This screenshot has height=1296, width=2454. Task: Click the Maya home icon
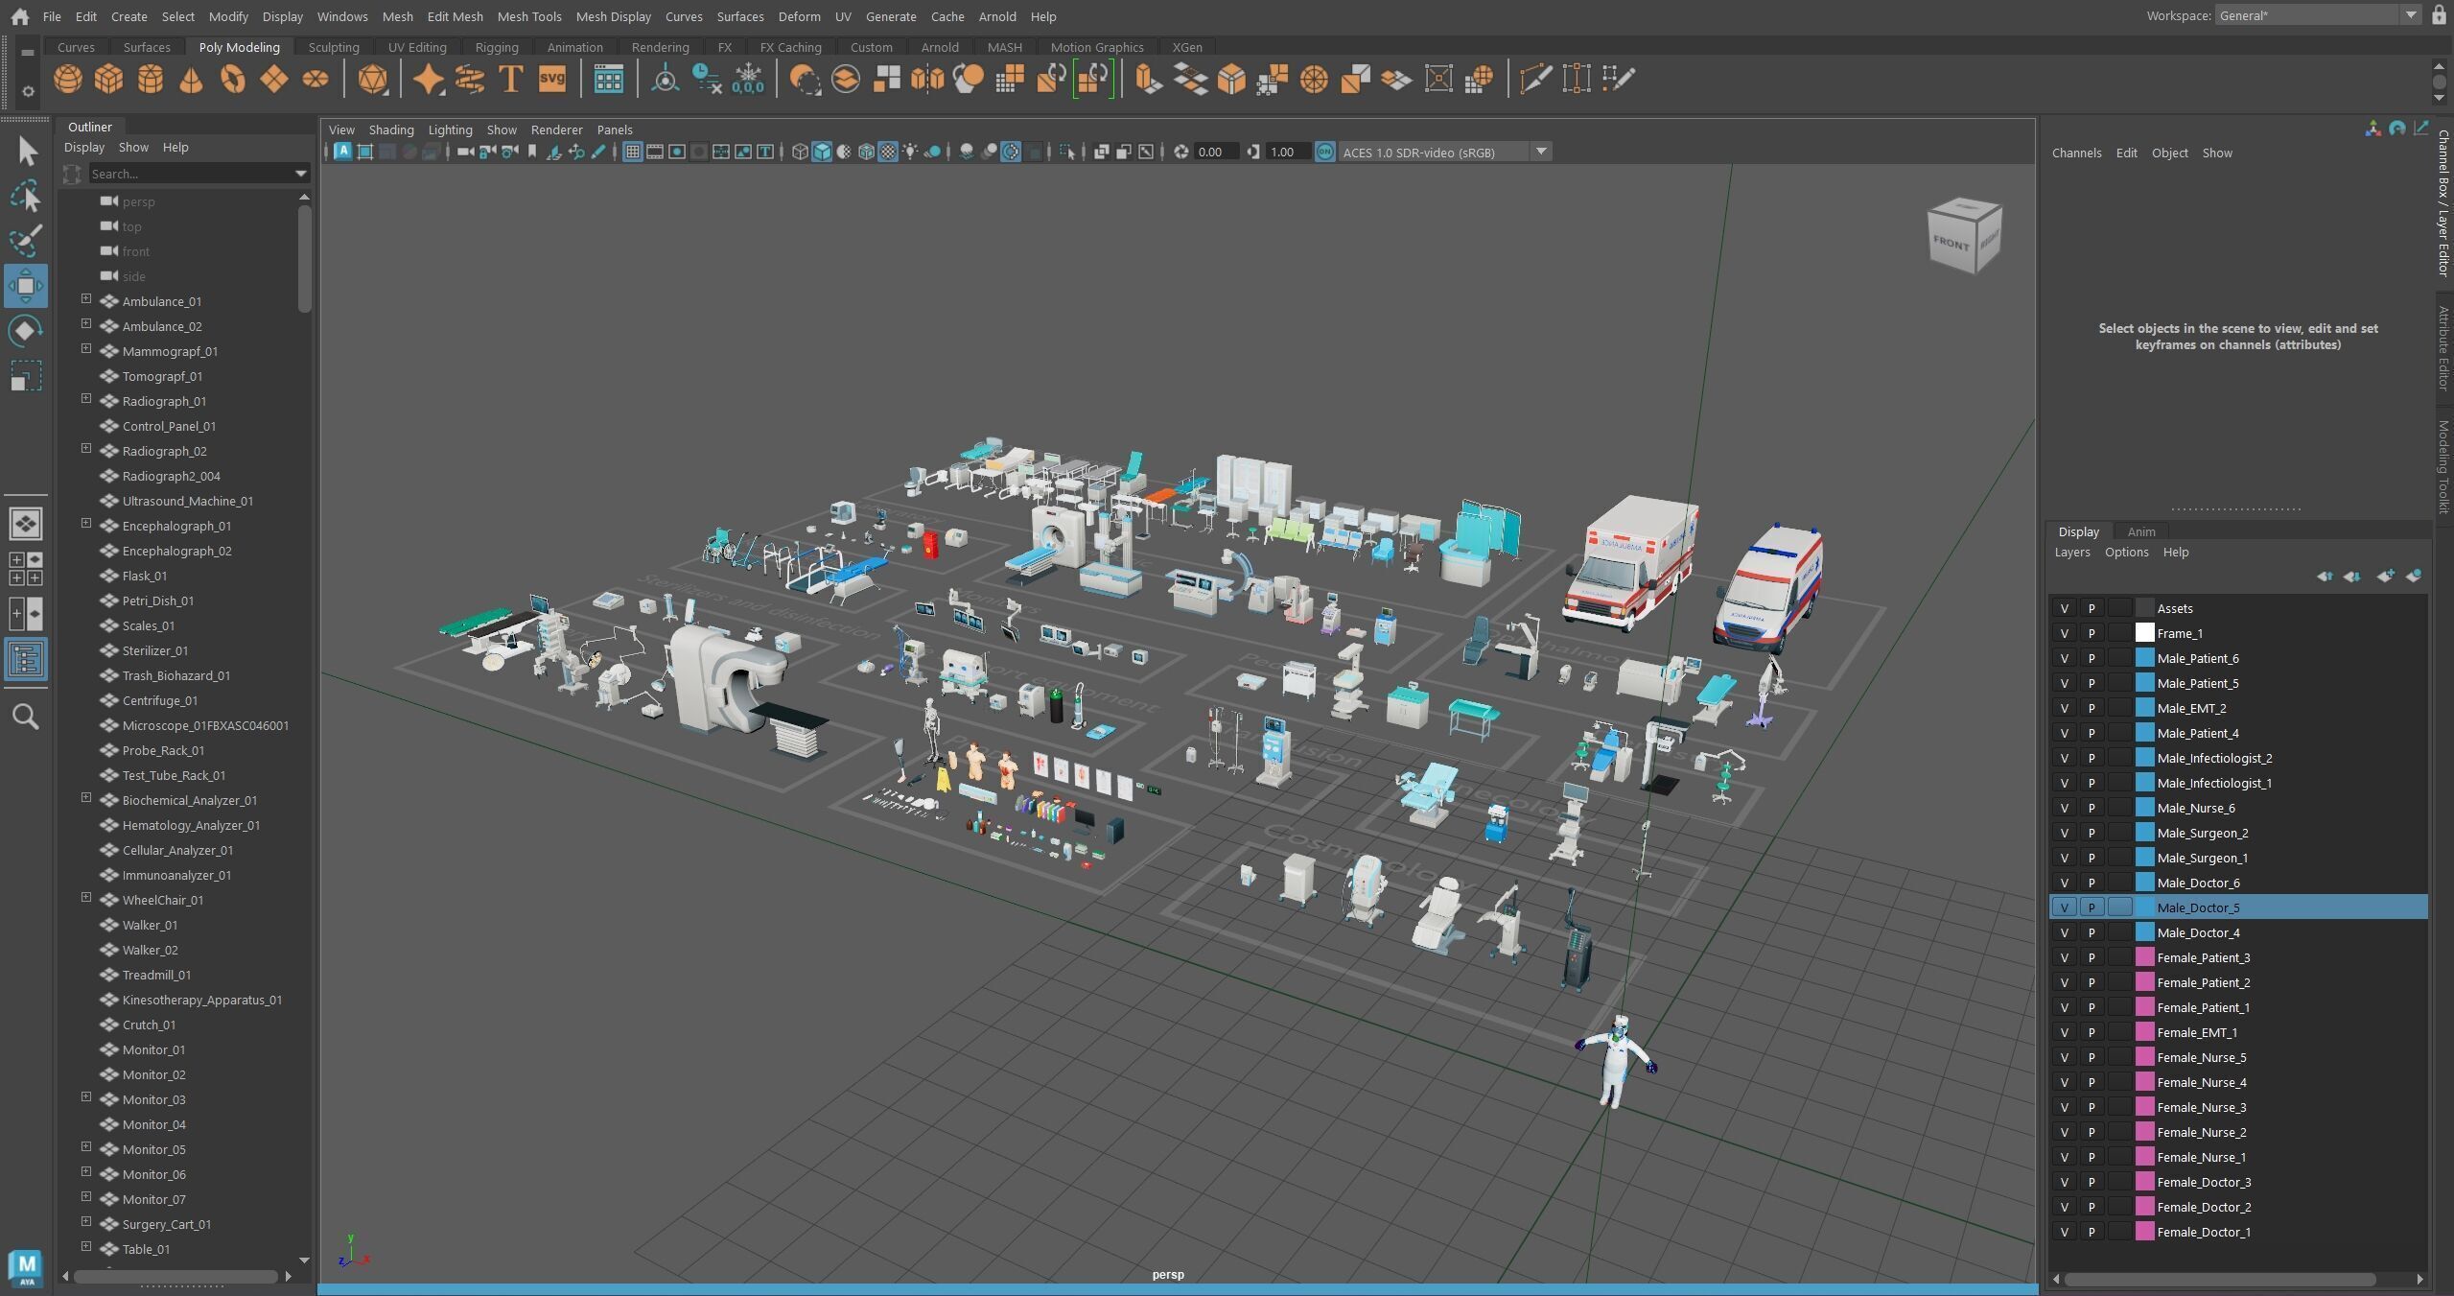[19, 16]
